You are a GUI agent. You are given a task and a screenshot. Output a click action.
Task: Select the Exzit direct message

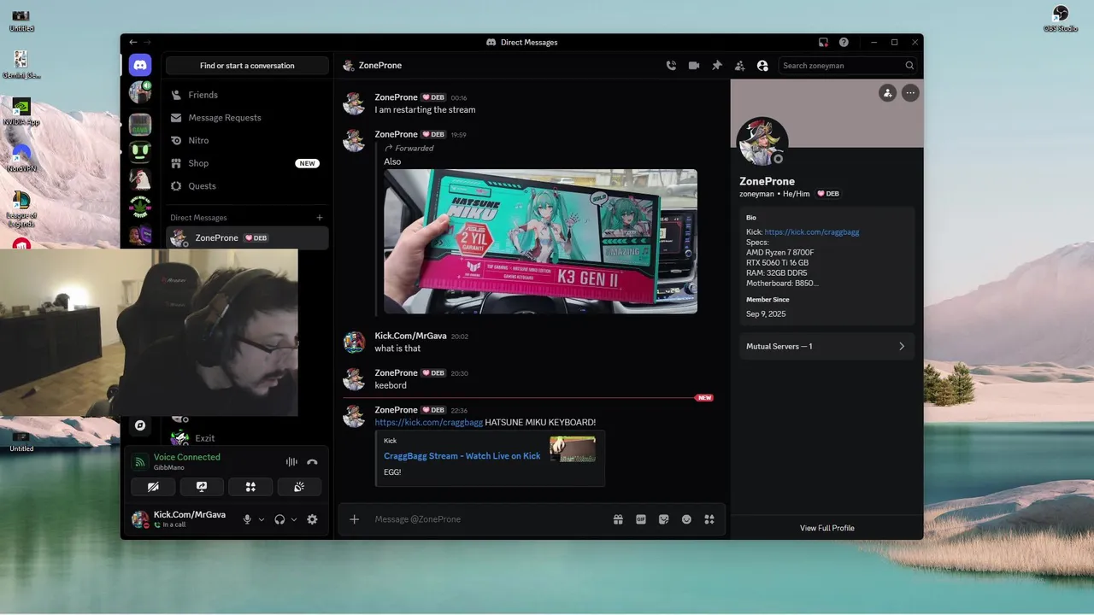click(x=247, y=438)
